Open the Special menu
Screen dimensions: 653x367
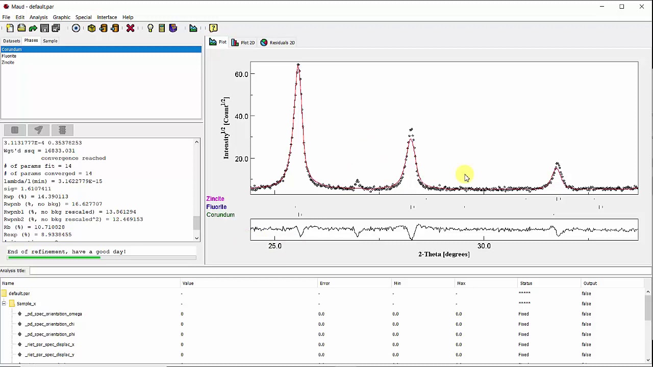[x=84, y=17]
